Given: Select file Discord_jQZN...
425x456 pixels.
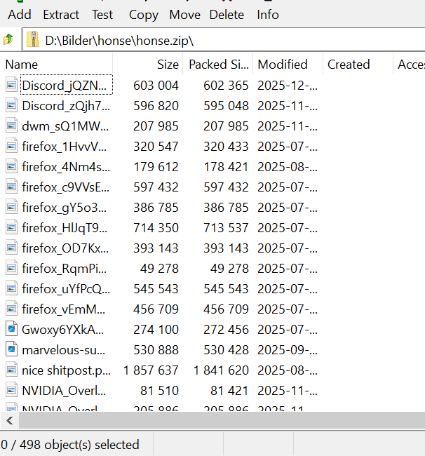Looking at the screenshot, I should coord(65,85).
